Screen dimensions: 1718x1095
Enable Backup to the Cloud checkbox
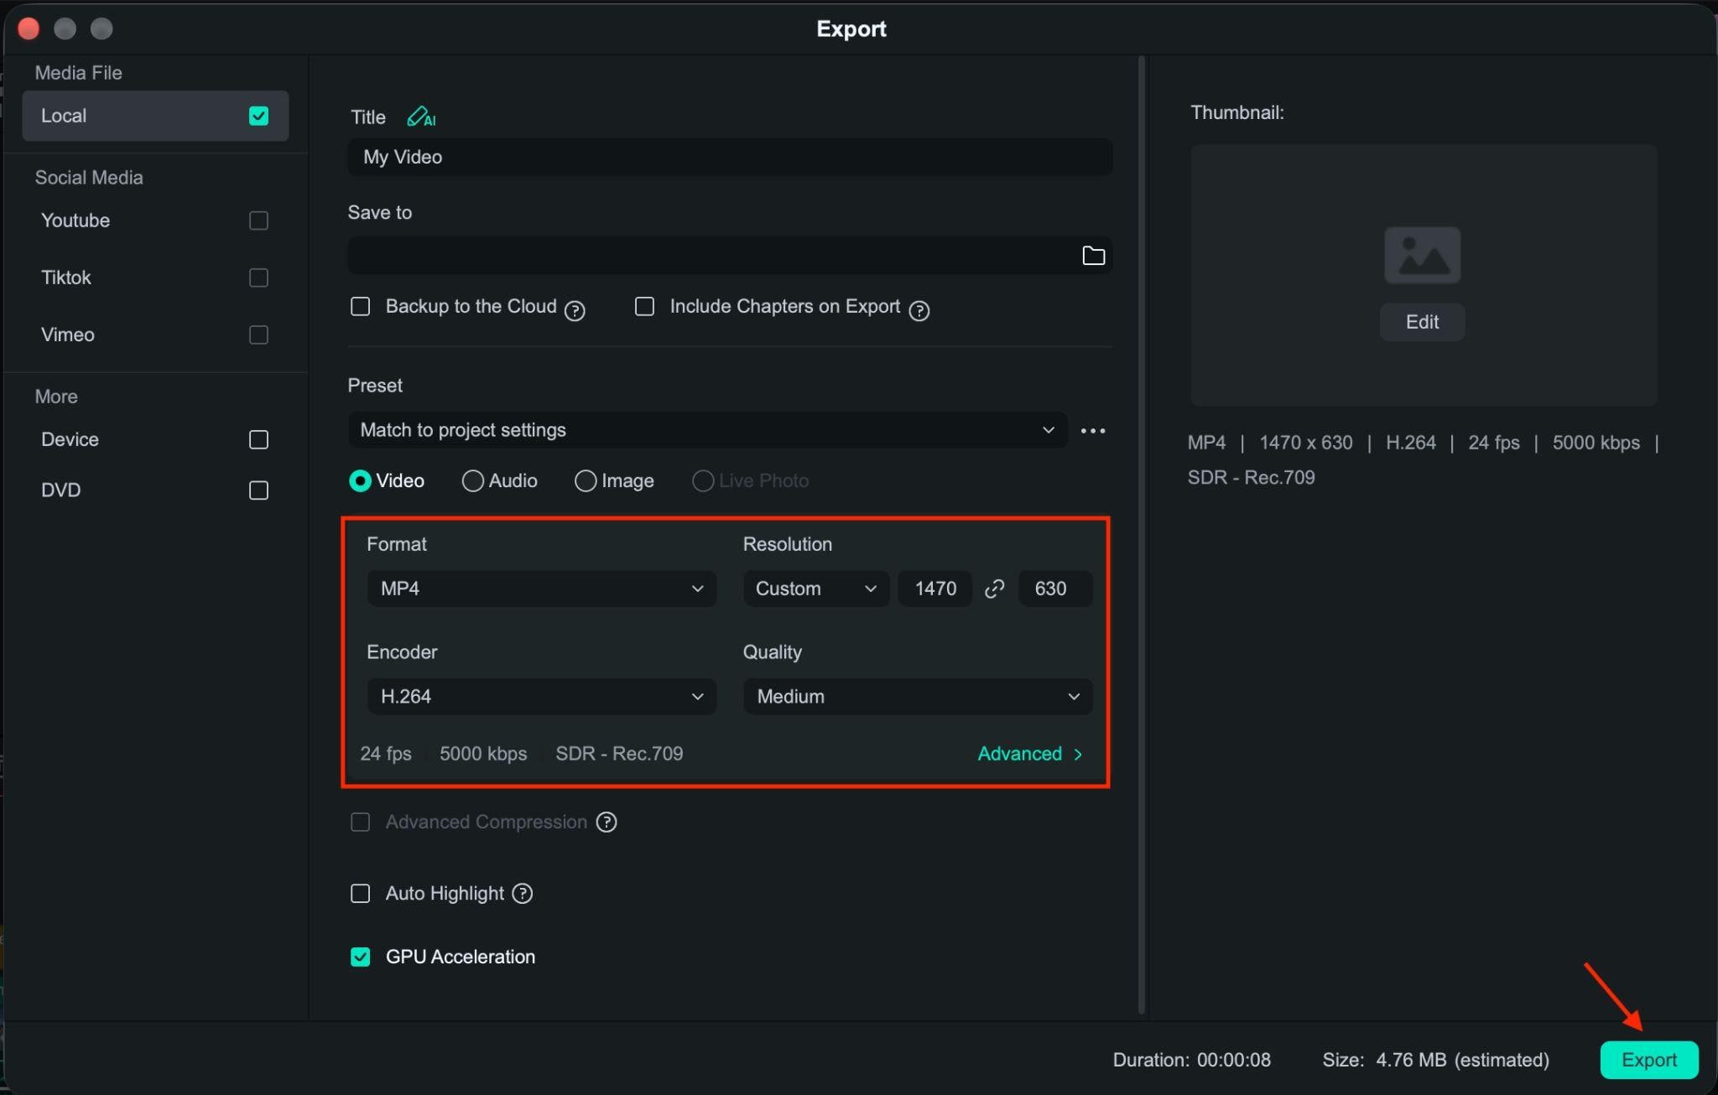[360, 307]
